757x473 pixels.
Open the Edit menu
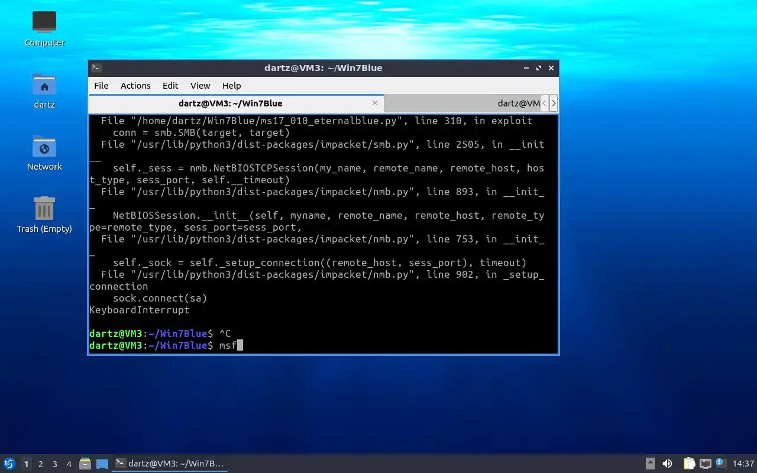pos(170,86)
